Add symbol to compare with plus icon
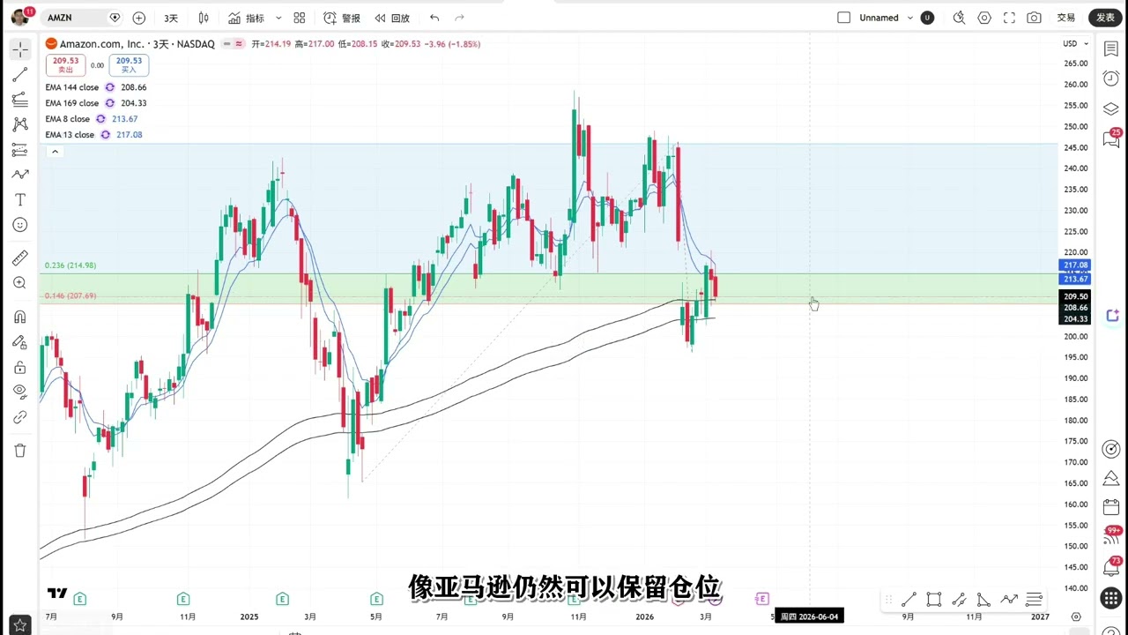This screenshot has width=1128, height=635. (138, 18)
